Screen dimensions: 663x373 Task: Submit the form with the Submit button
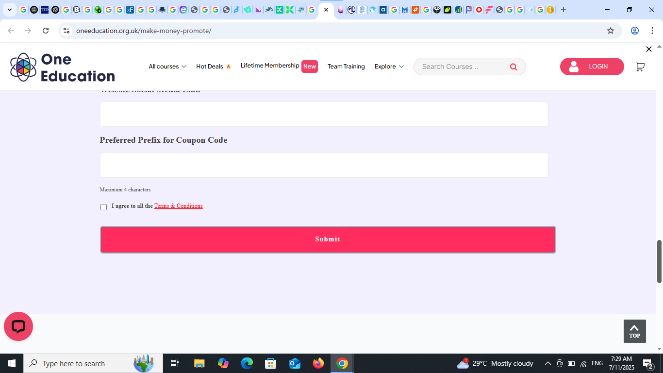328,239
